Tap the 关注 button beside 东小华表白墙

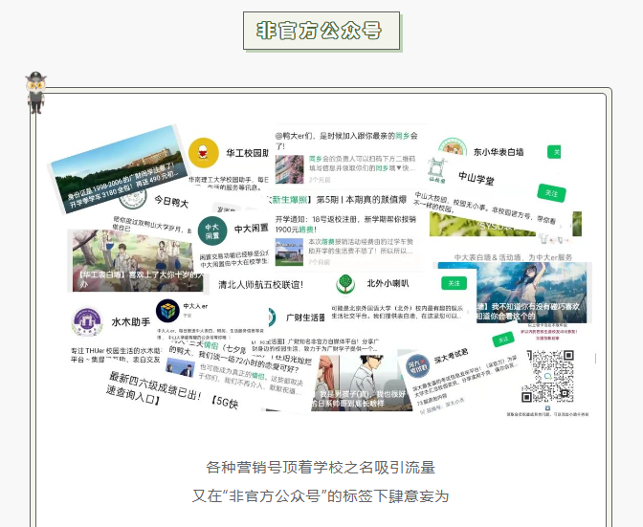pos(554,151)
